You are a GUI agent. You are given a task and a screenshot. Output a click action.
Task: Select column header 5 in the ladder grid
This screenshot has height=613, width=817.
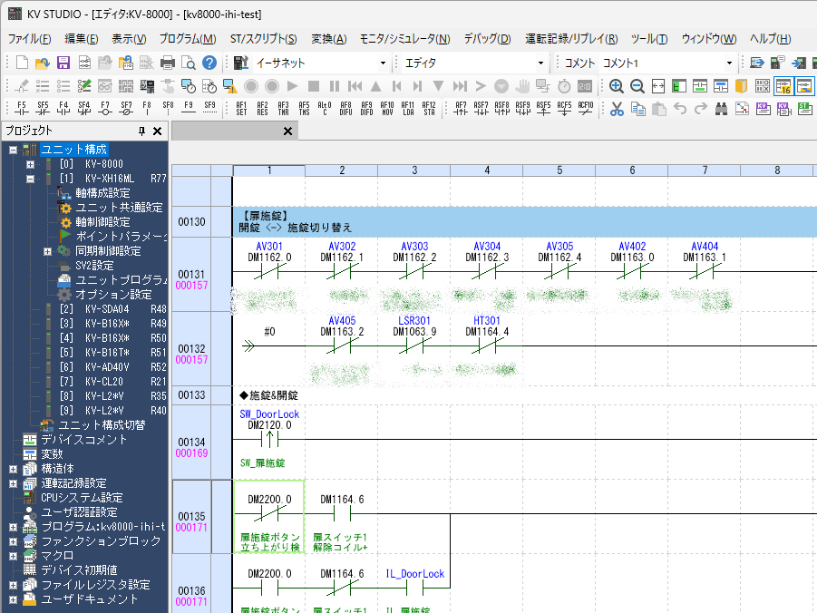559,170
